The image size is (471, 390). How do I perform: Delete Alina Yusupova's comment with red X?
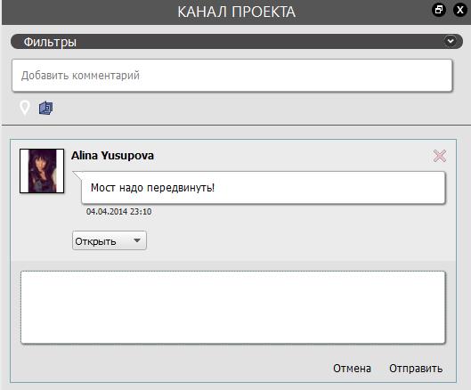pyautogui.click(x=440, y=156)
